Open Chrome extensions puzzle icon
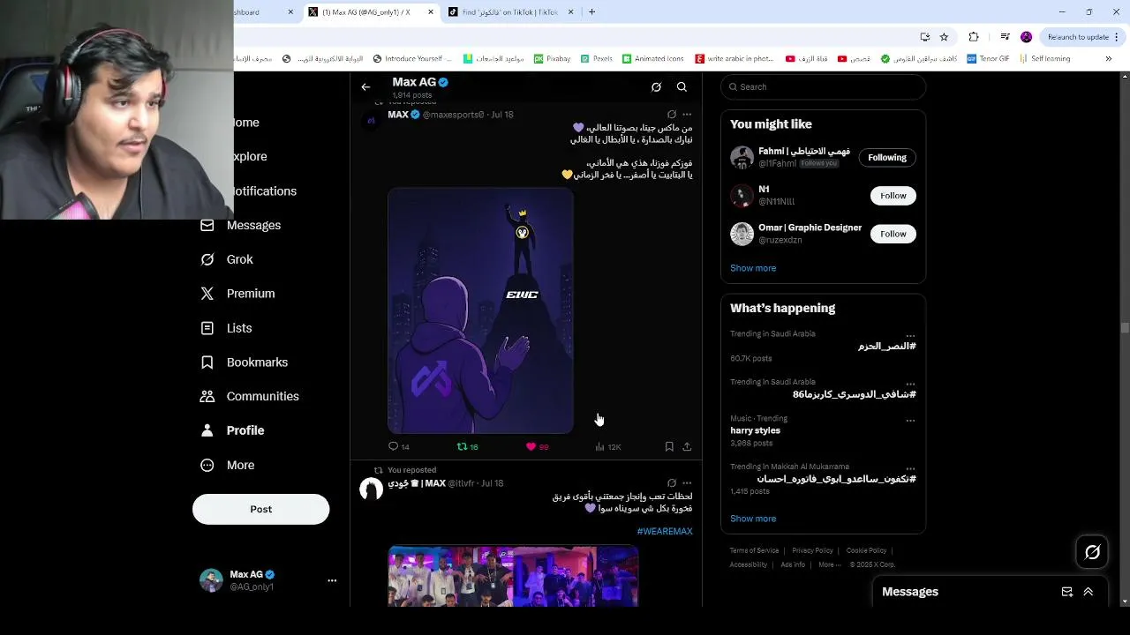This screenshot has height=635, width=1130. [x=974, y=37]
